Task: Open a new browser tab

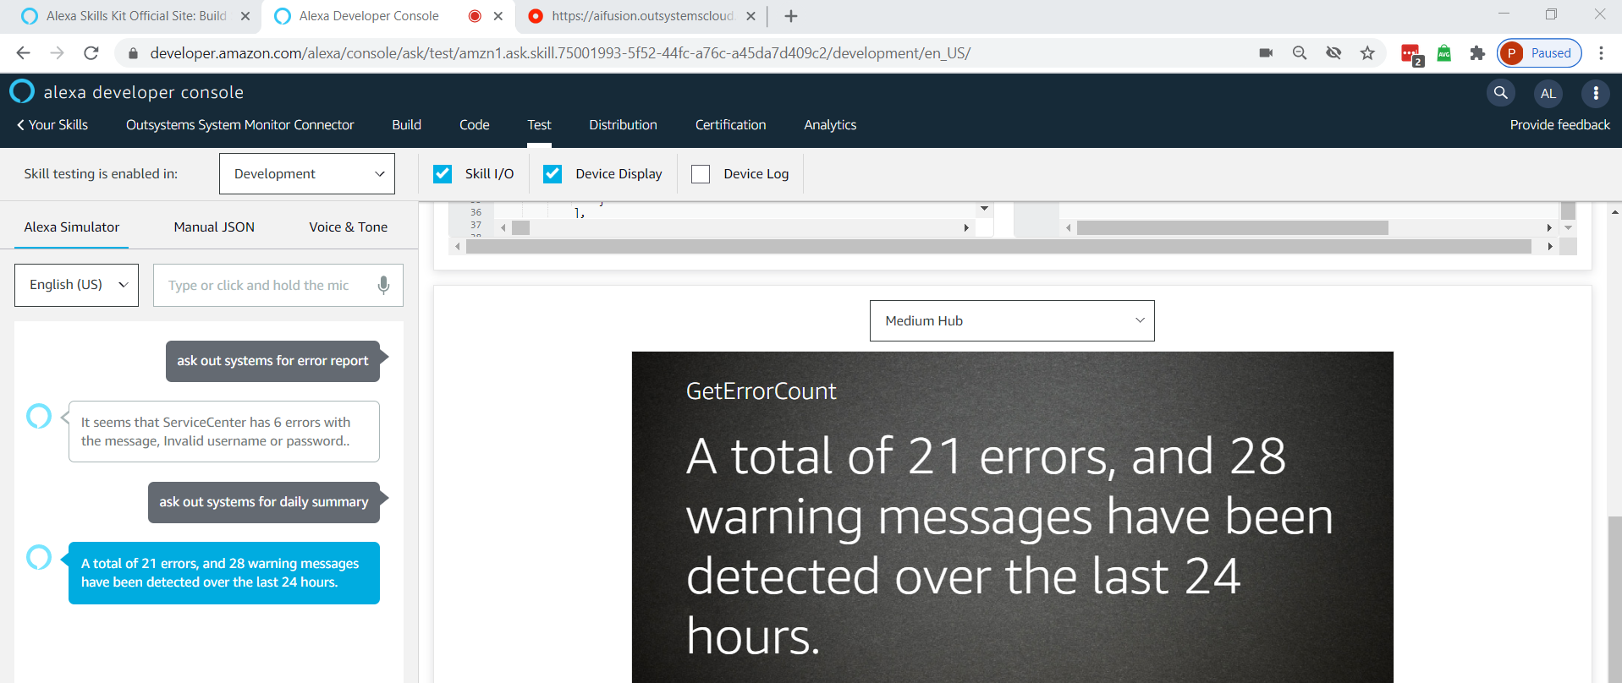Action: point(791,16)
